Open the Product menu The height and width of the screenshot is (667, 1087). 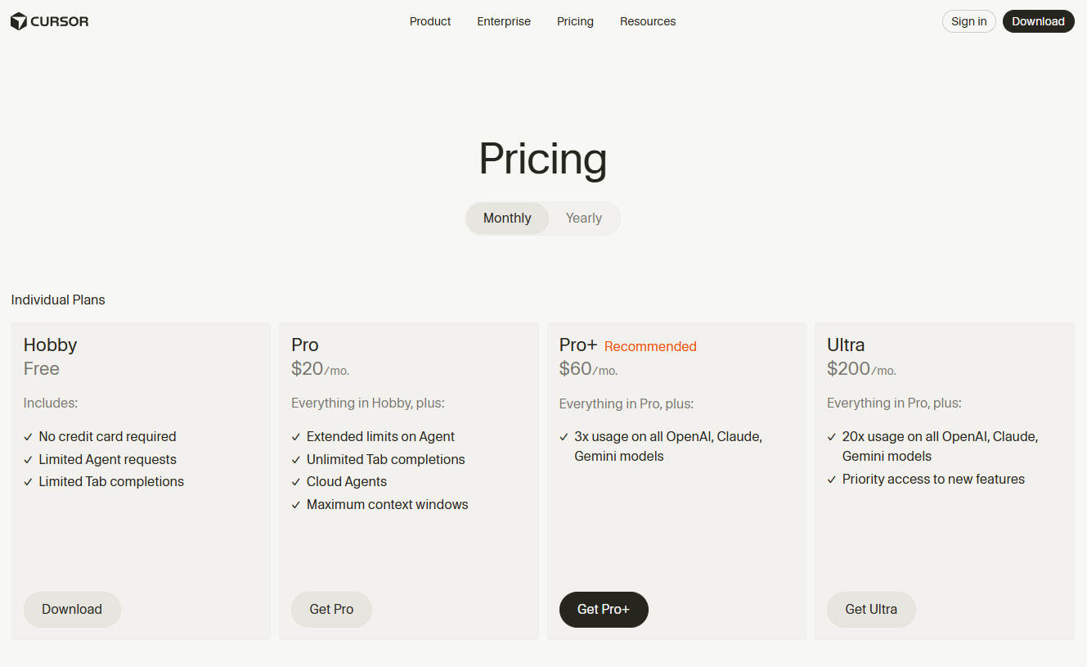pyautogui.click(x=429, y=21)
